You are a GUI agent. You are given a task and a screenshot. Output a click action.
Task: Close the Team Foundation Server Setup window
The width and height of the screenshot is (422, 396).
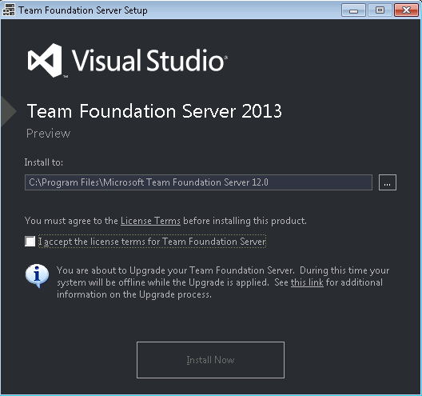(406, 10)
